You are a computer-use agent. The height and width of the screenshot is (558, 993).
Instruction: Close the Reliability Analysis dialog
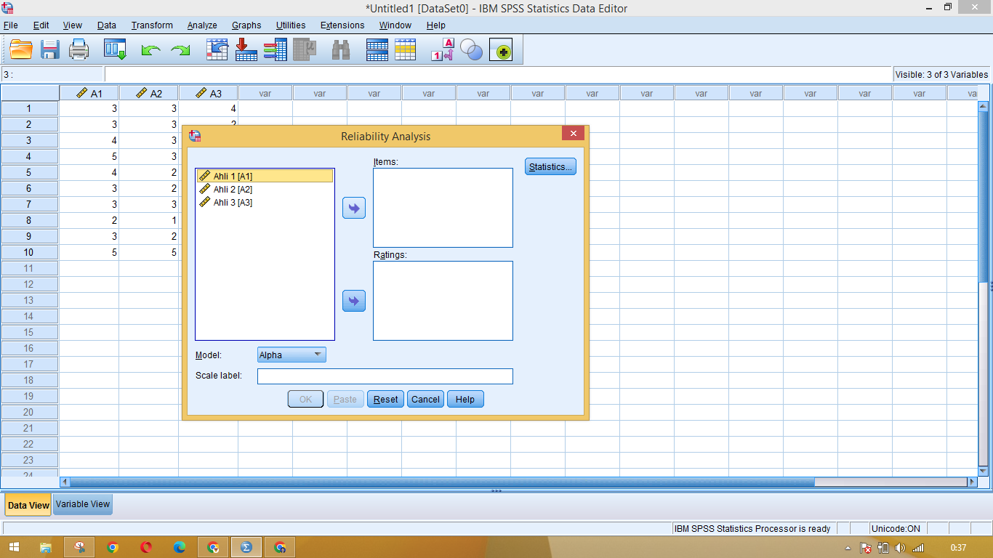pyautogui.click(x=573, y=134)
